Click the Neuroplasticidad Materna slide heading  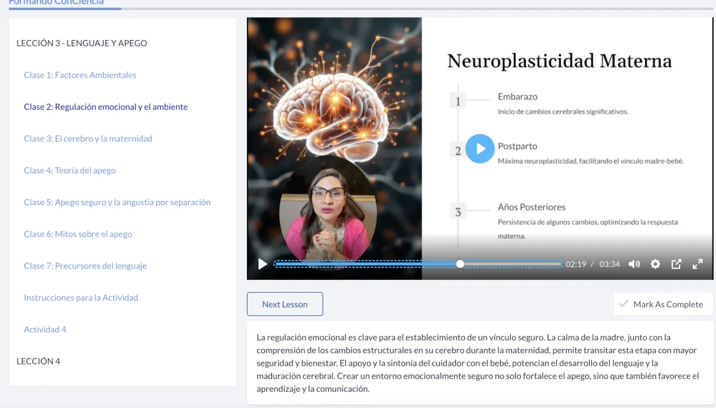(x=559, y=61)
